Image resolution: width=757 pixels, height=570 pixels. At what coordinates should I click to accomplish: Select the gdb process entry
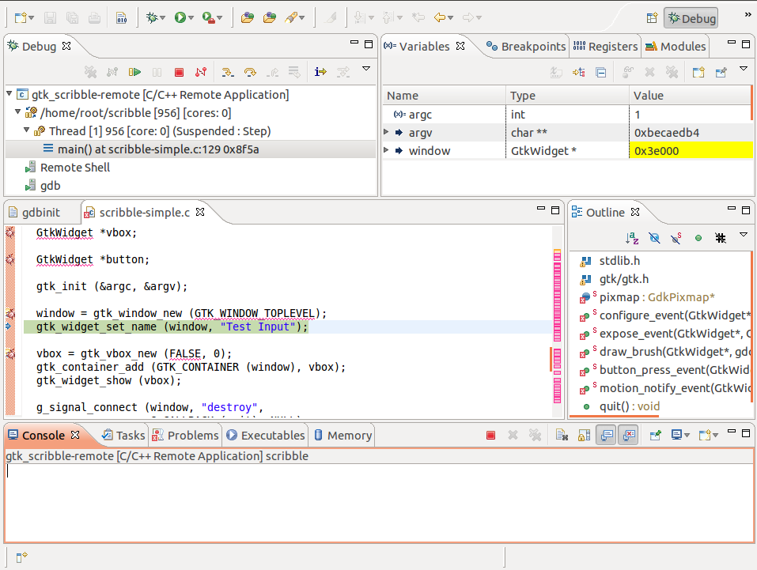coord(50,186)
